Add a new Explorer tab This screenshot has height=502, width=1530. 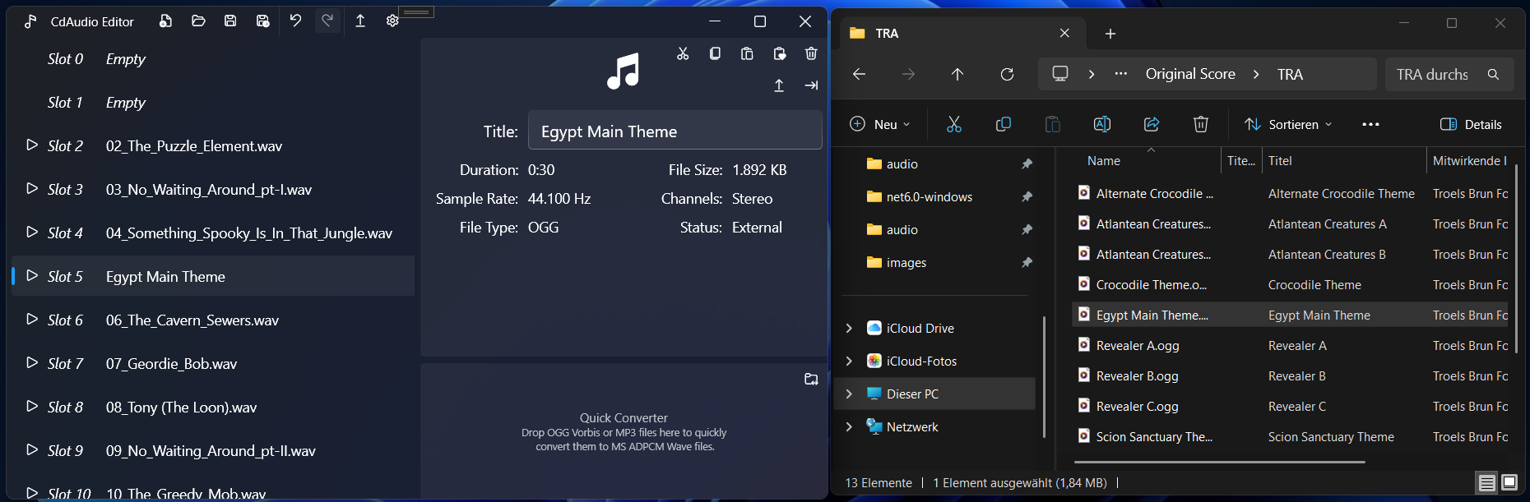point(1110,33)
